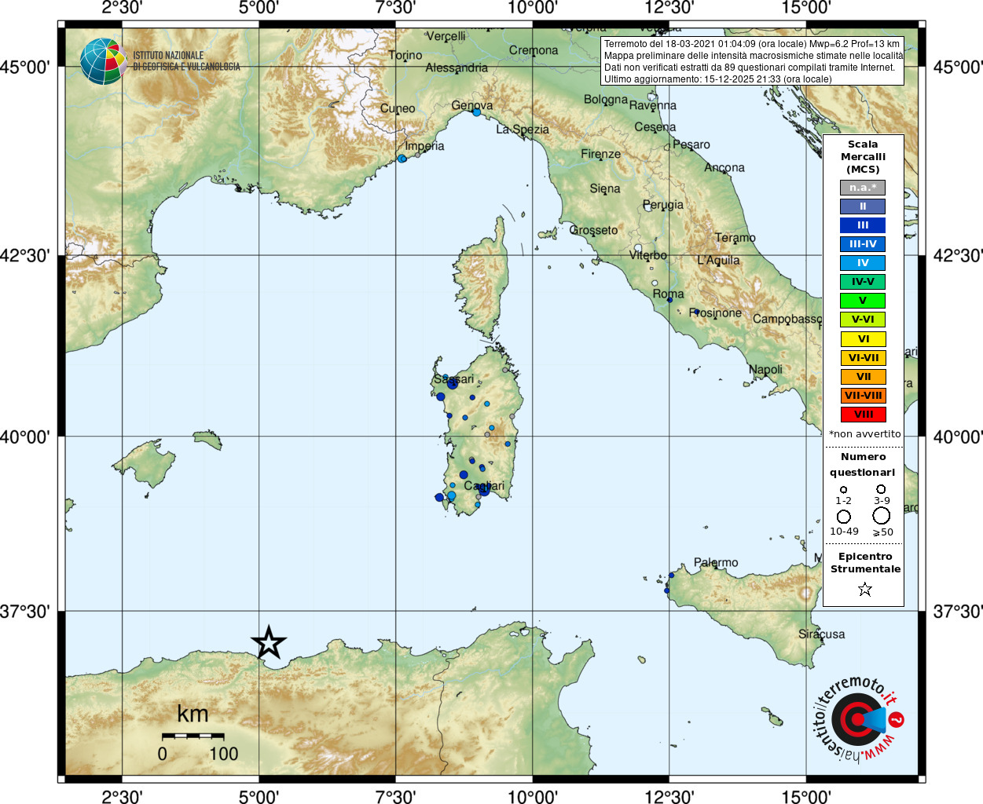Select the III-IV intensity legend swatch
The image size is (983, 804).
pos(863,244)
